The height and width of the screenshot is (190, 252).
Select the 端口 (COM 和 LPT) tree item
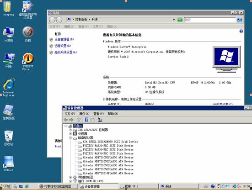(91, 181)
